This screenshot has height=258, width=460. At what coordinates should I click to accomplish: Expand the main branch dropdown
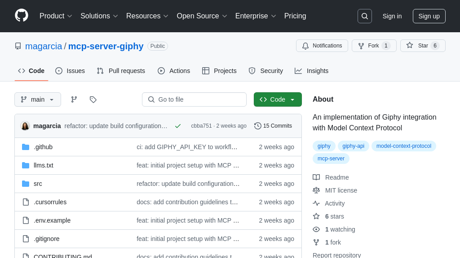point(38,99)
